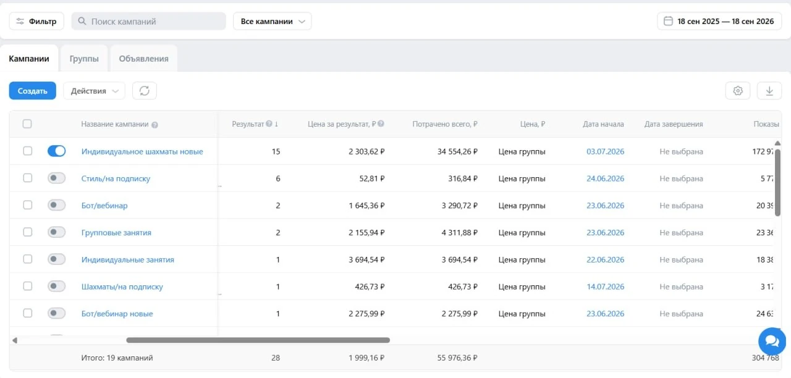Screen dimensions: 791x378
Task: Enable the Бот/вебинар campaign switch
Action: (57, 205)
